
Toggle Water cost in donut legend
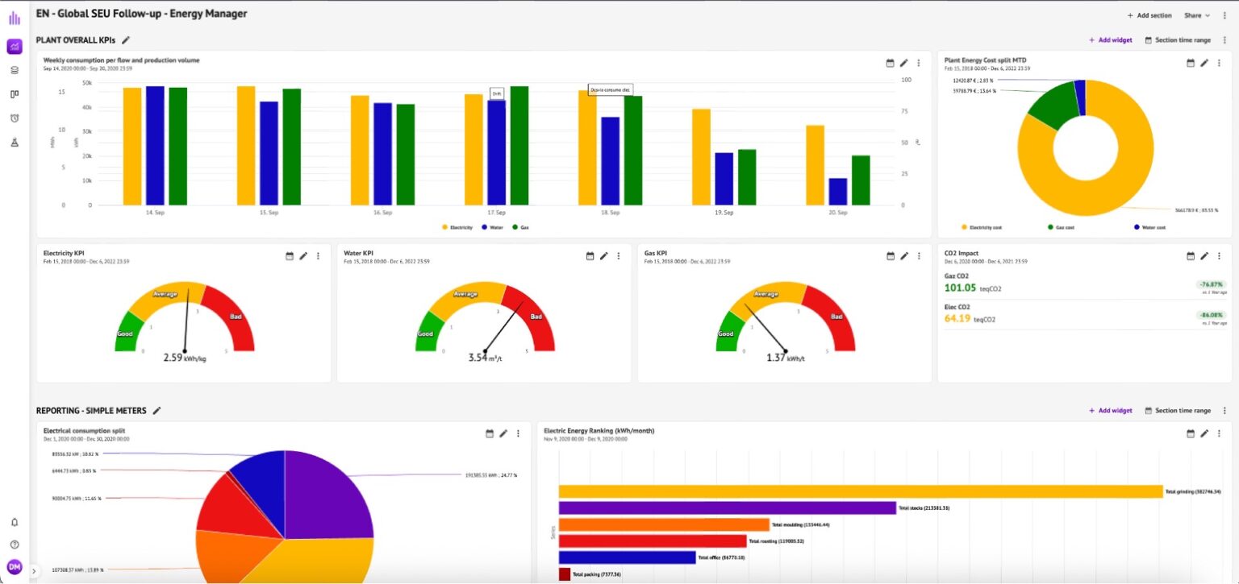1149,227
